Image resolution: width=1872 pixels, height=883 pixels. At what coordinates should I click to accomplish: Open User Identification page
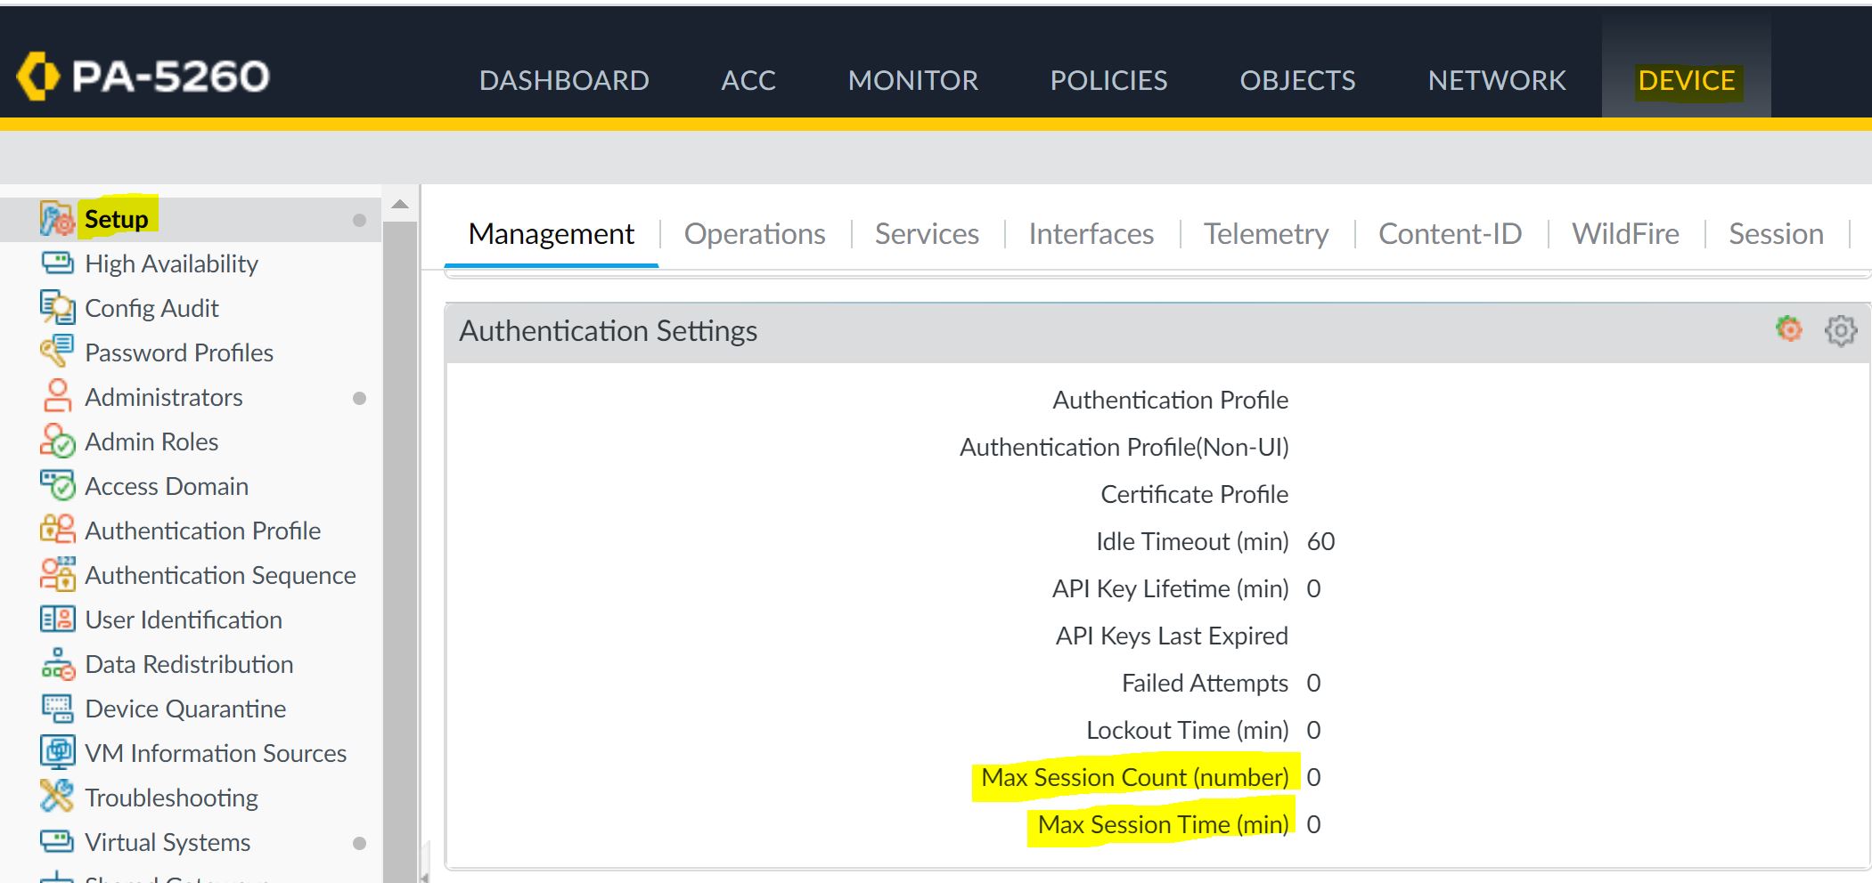[x=184, y=620]
